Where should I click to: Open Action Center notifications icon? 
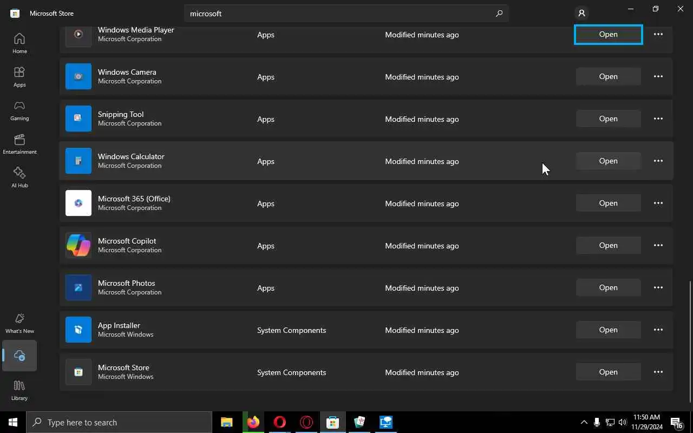tap(677, 422)
